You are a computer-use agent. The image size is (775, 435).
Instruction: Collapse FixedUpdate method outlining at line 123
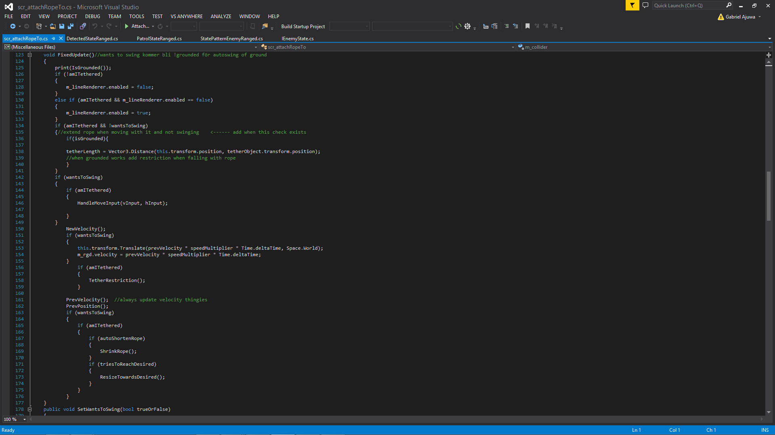coord(29,55)
